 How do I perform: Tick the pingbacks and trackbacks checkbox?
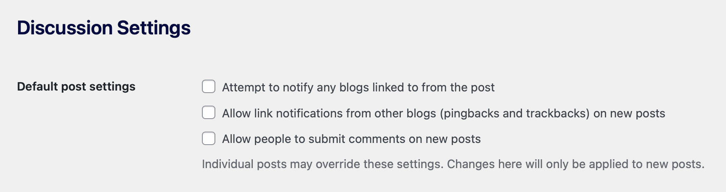tap(209, 113)
